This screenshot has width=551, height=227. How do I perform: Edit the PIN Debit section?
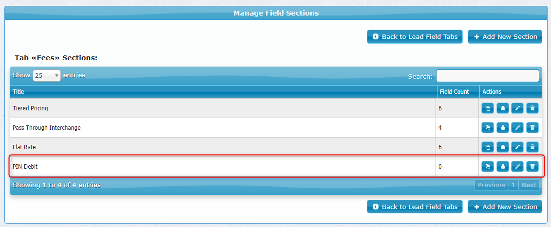click(x=517, y=167)
